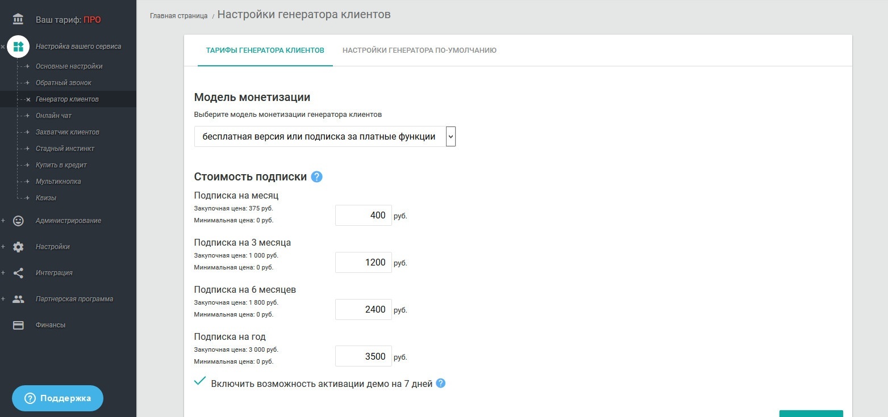Click the Integration share icon

pyautogui.click(x=18, y=273)
